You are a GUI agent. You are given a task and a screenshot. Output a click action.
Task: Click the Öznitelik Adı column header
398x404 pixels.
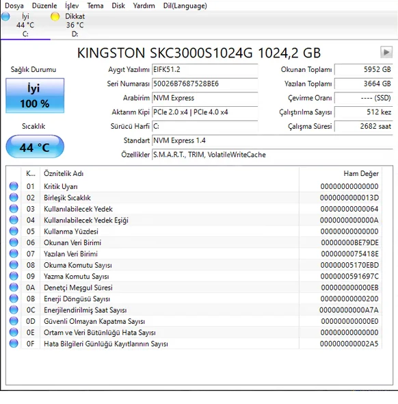[x=170, y=173]
